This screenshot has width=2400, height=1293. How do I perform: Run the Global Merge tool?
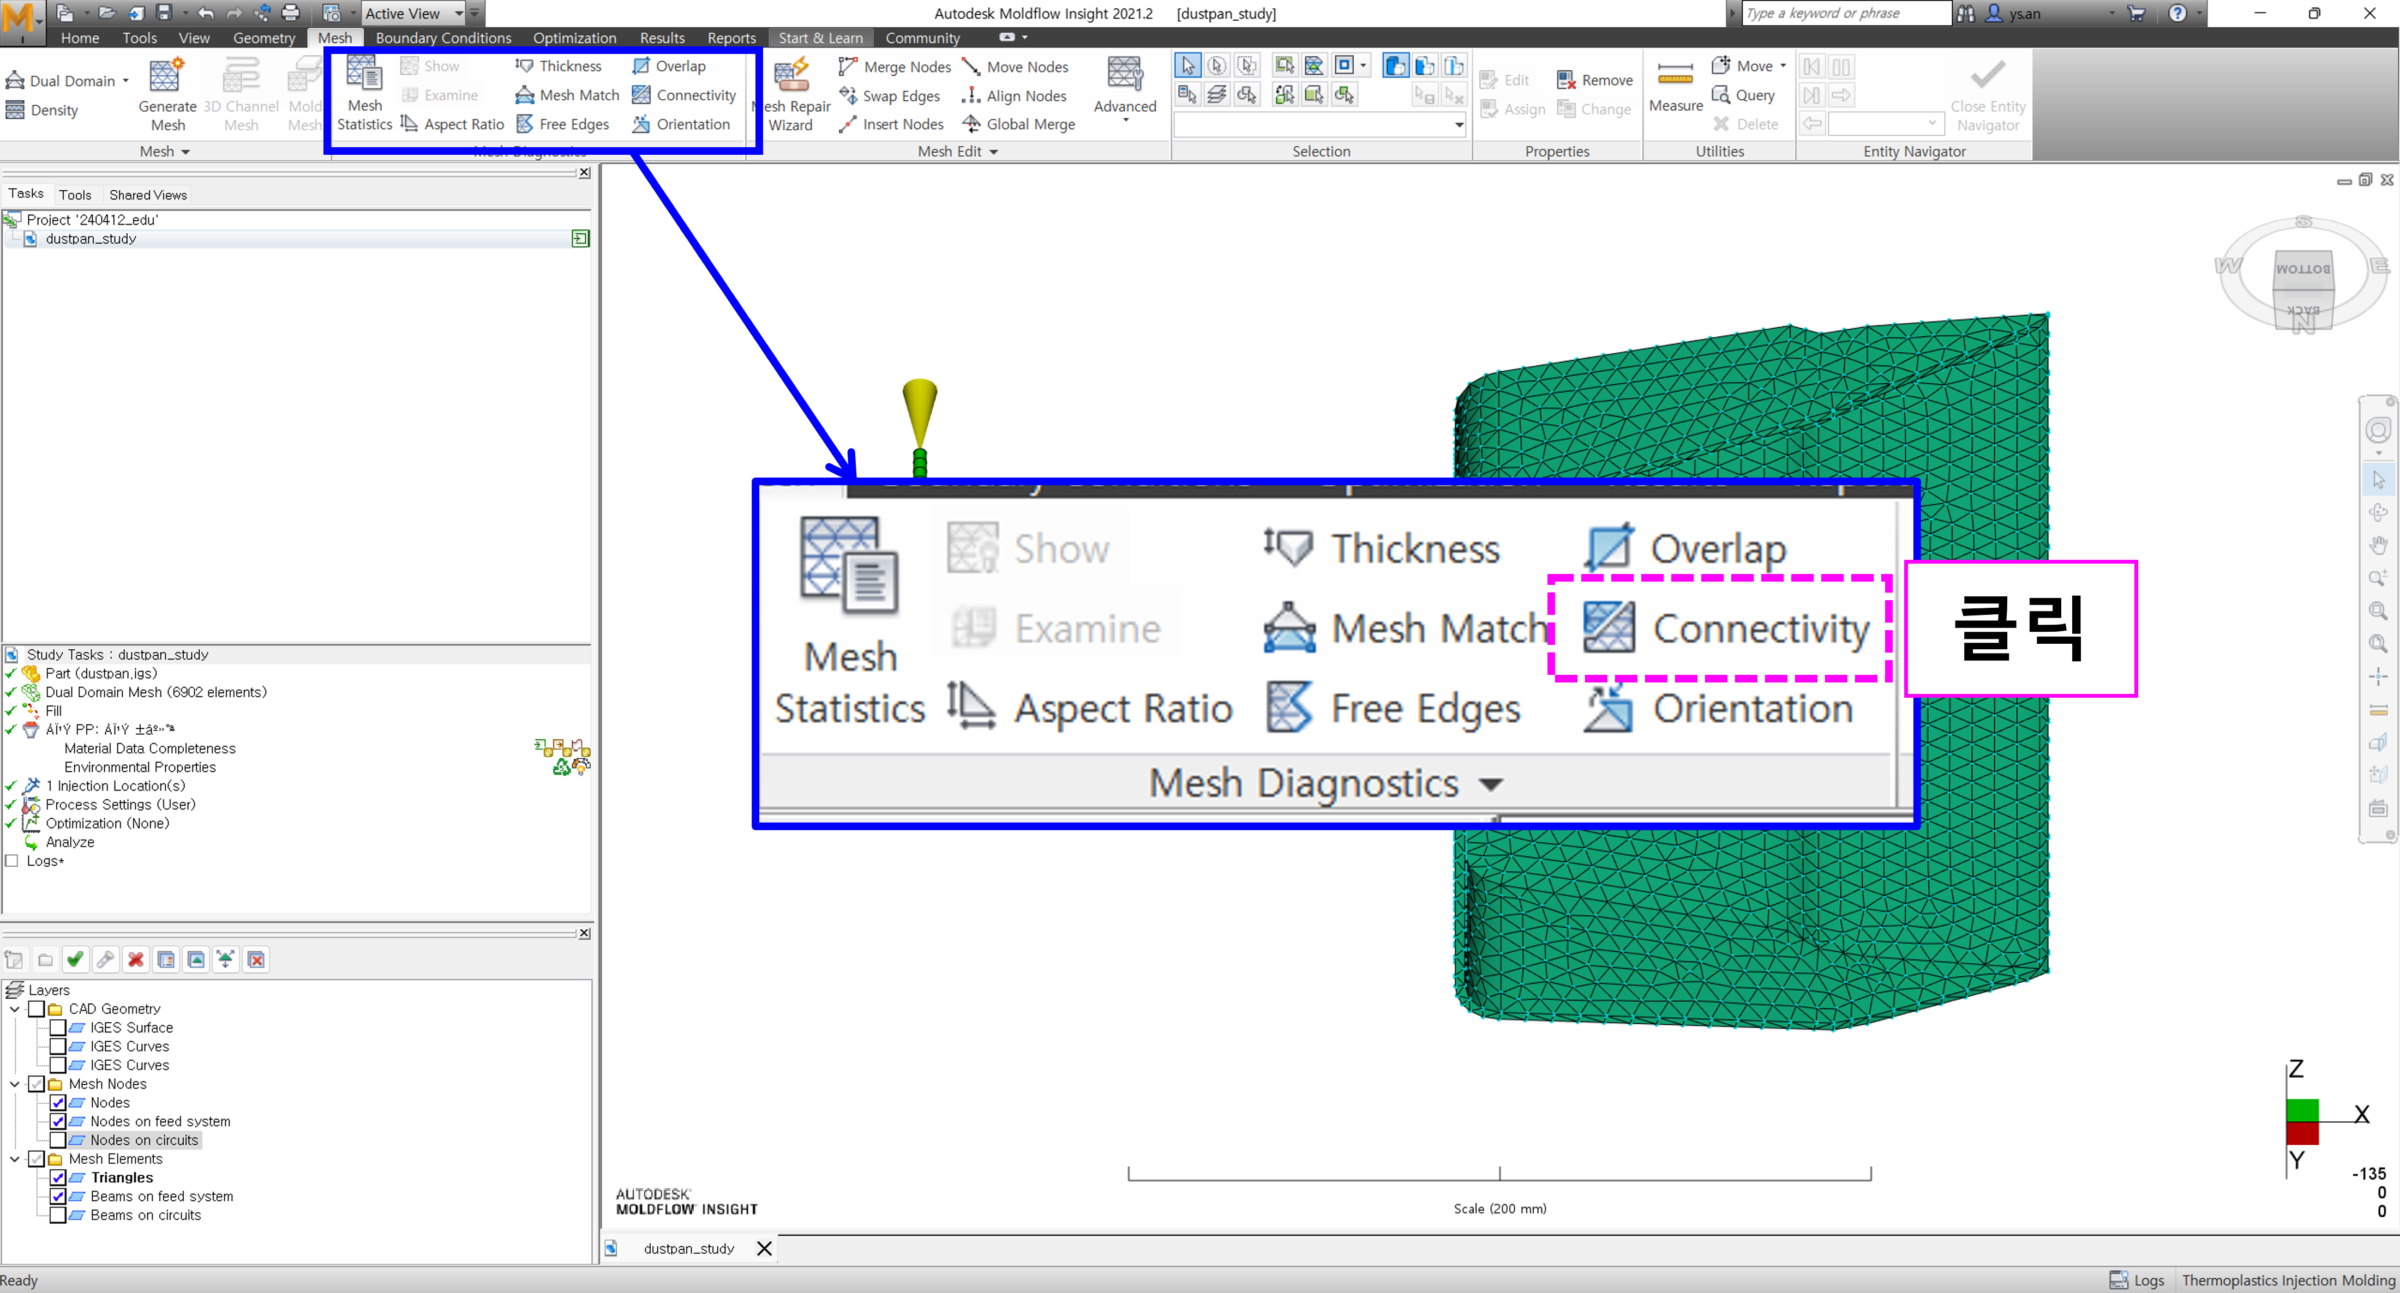pos(1018,124)
